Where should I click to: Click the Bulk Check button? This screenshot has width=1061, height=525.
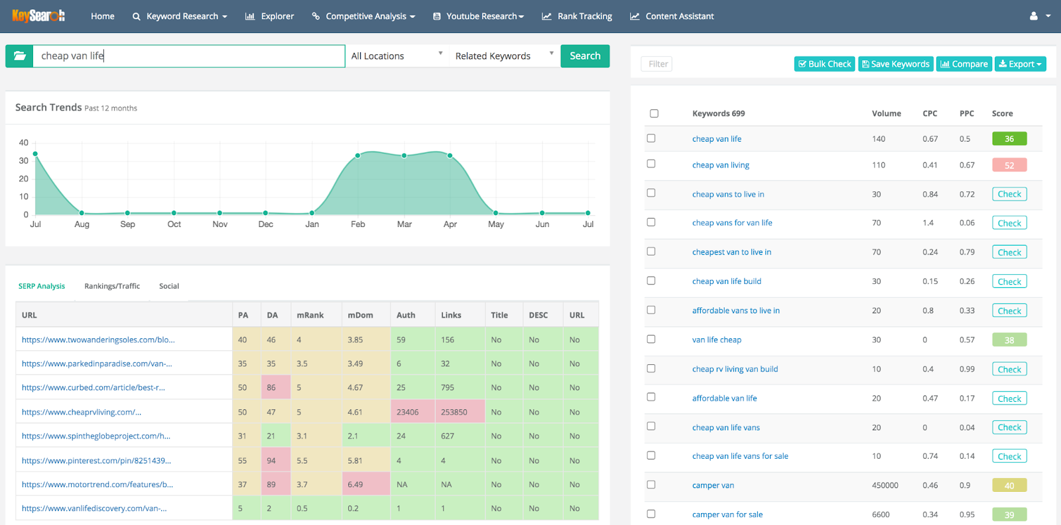pyautogui.click(x=824, y=64)
